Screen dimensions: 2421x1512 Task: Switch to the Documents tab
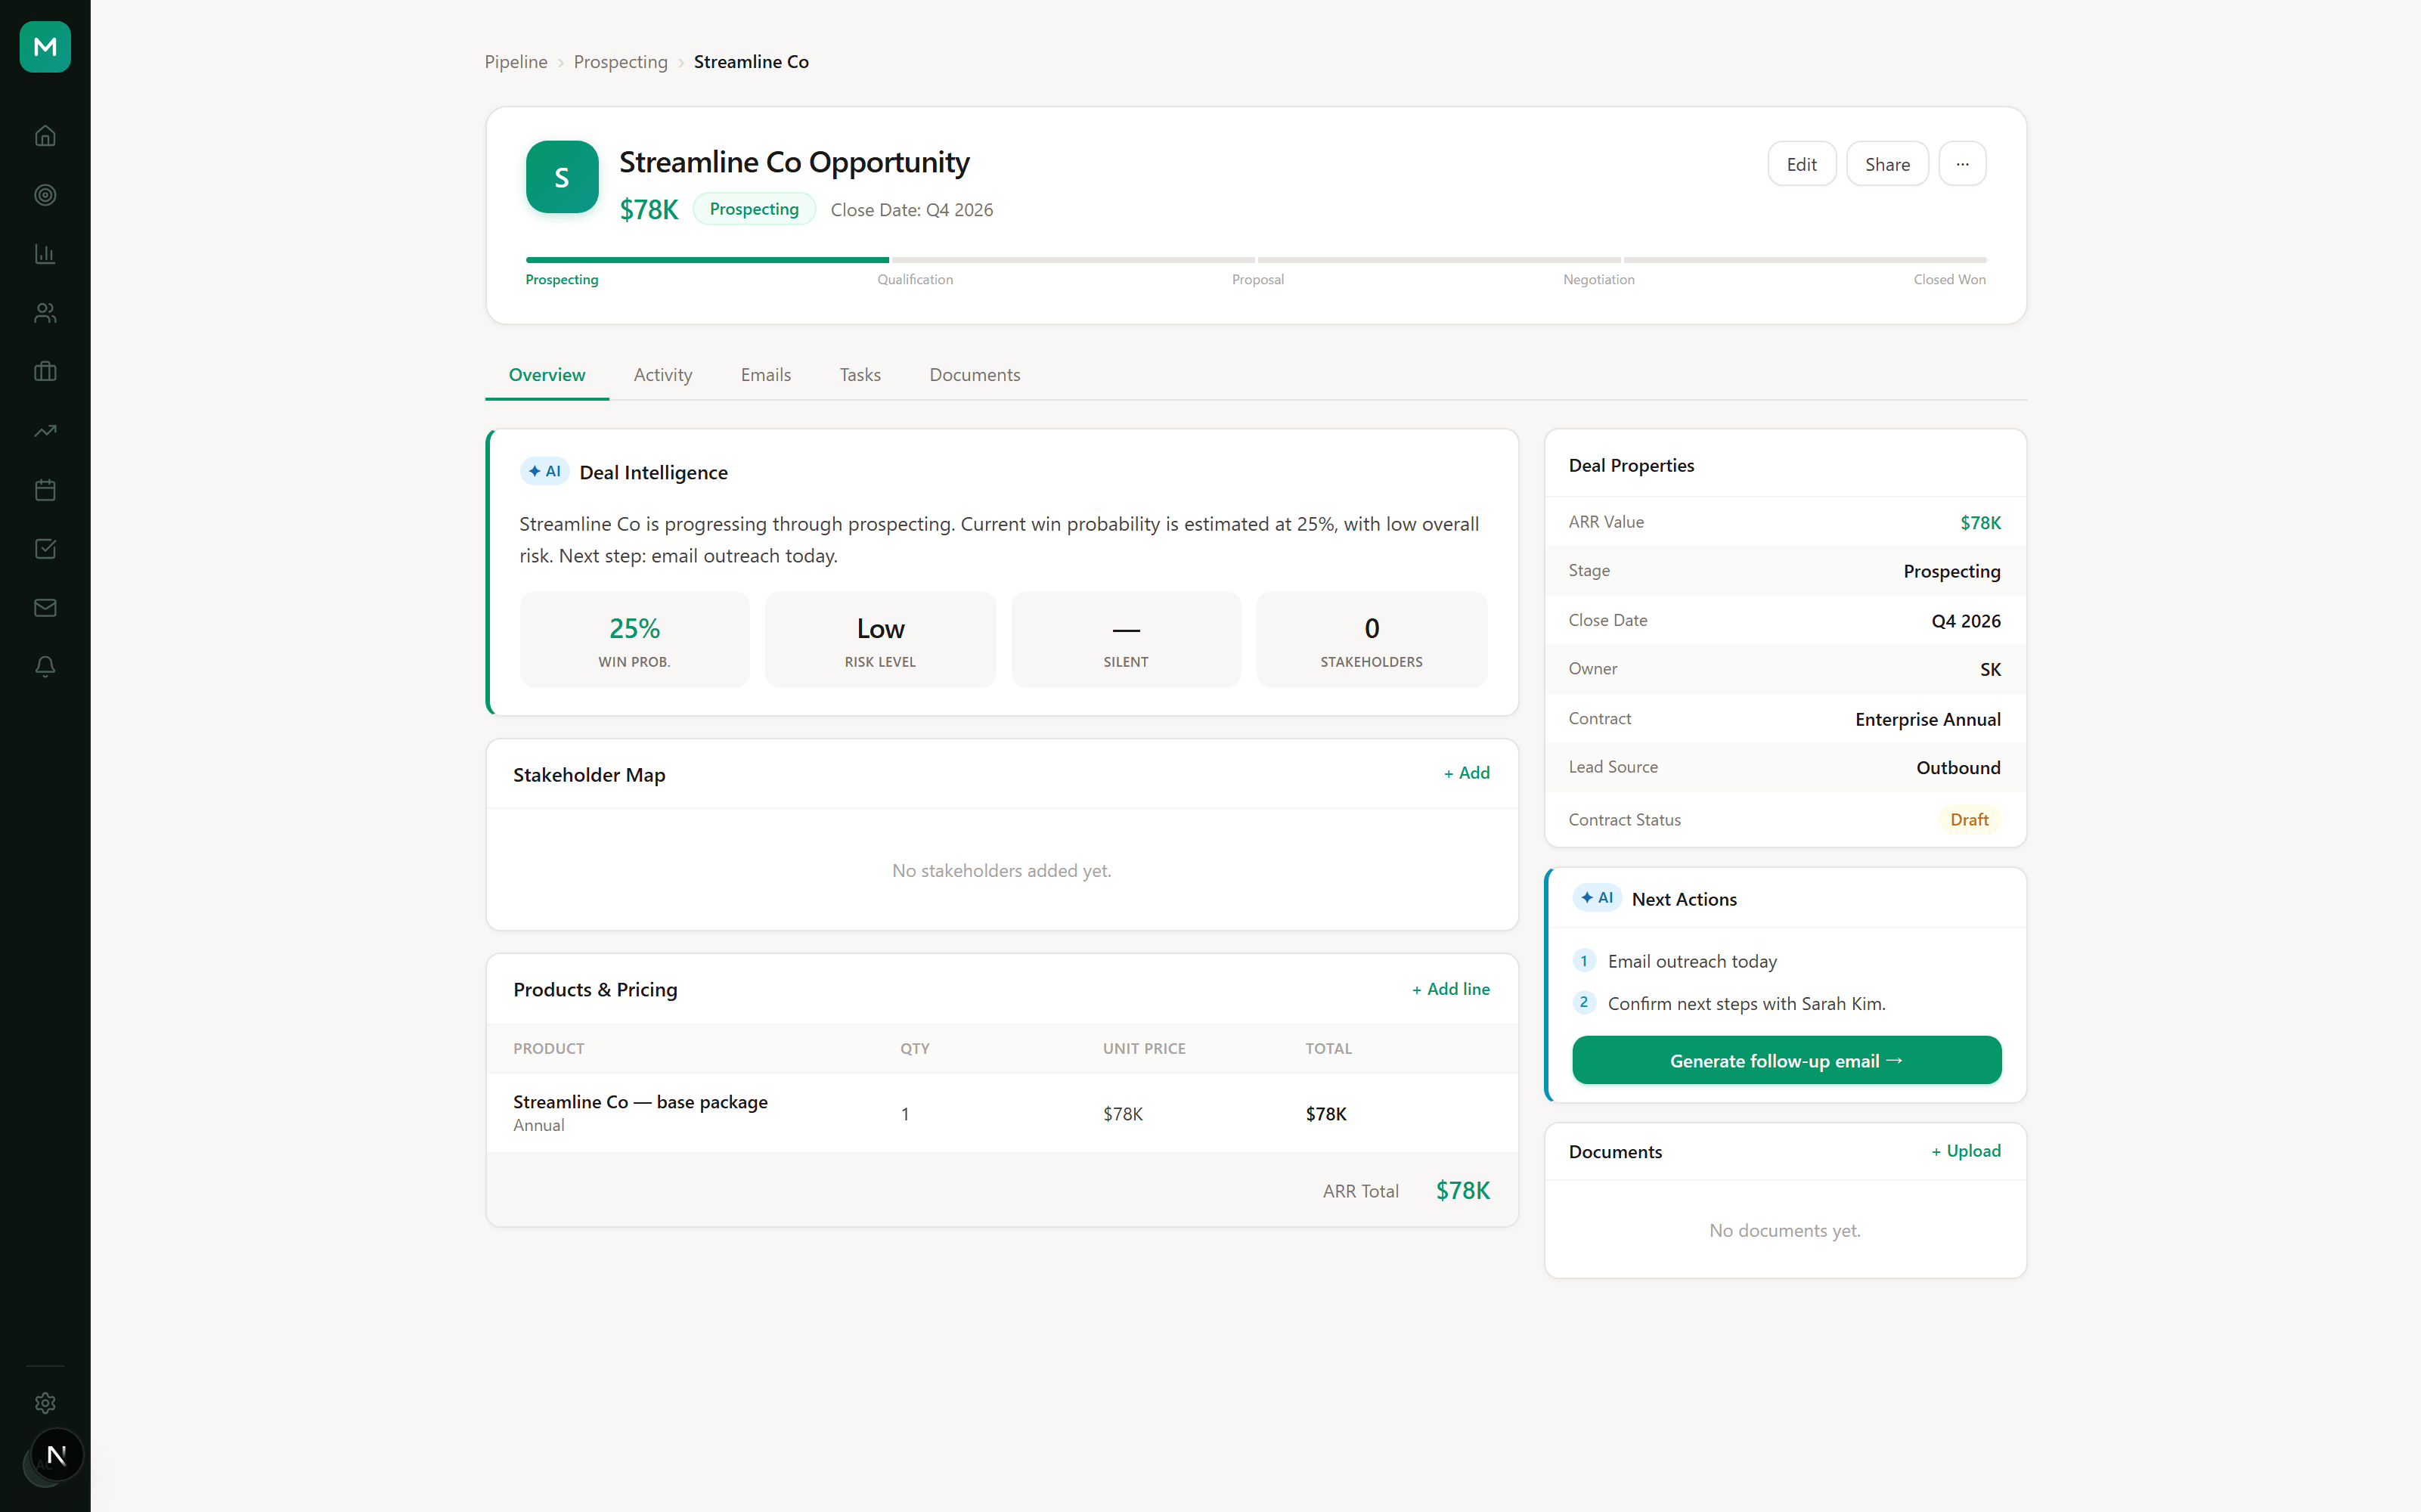(975, 375)
